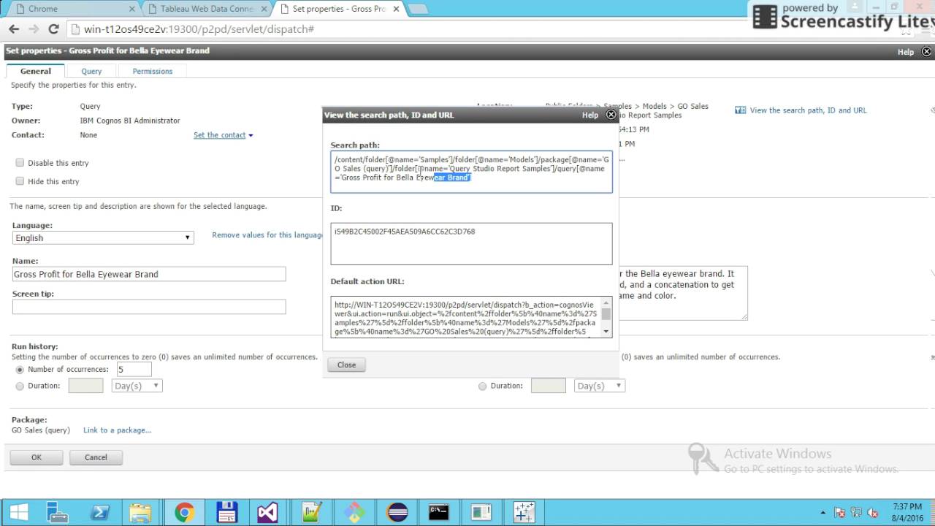This screenshot has height=526, width=935.
Task: Go back in the browser
Action: [14, 29]
